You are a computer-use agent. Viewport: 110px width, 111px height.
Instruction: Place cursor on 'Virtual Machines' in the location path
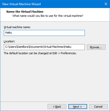tap(54, 47)
